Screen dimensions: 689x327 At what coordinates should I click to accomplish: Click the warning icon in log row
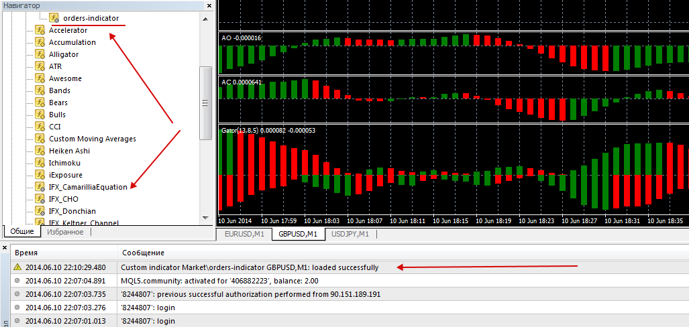coord(17,267)
